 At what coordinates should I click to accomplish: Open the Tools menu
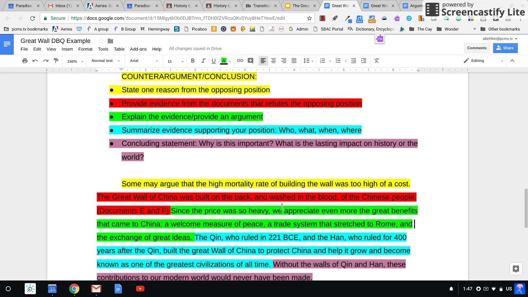pyautogui.click(x=103, y=49)
